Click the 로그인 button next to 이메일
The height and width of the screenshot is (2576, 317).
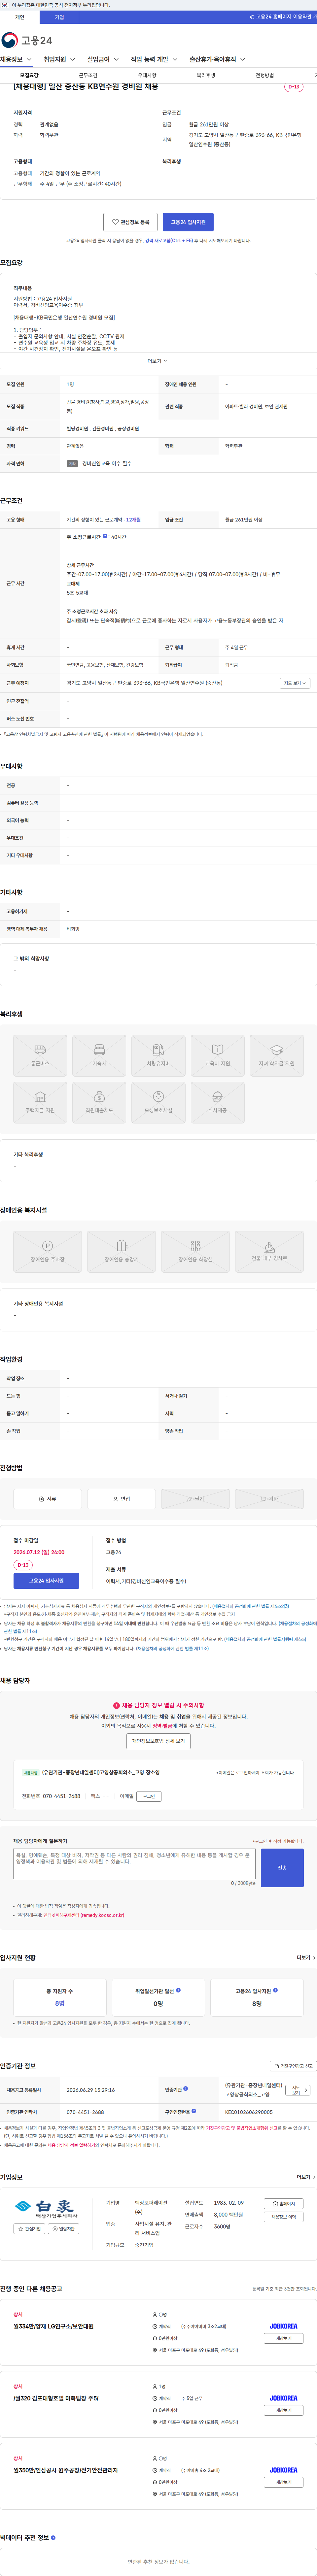click(x=149, y=1796)
